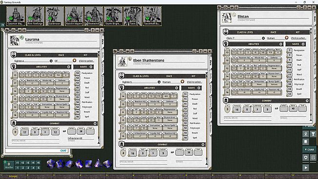Click Laurana's wounds HP field
This screenshot has height=179, width=318.
(x=71, y=131)
